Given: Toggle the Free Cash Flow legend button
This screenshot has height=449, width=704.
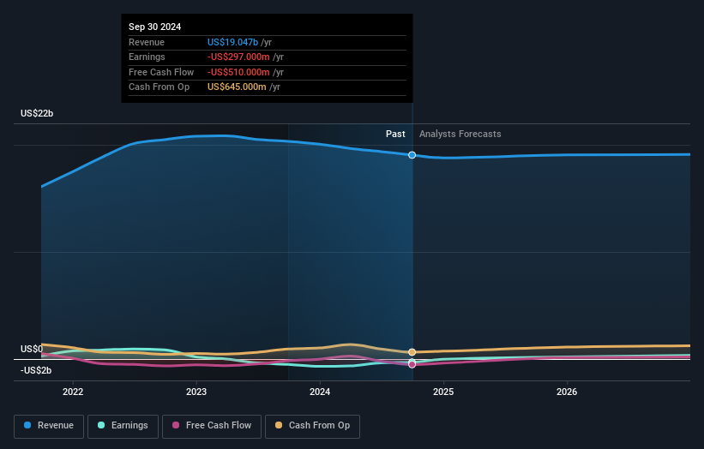Looking at the screenshot, I should [212, 426].
